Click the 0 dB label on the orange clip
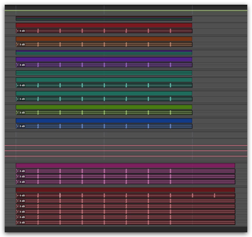This screenshot has width=252, height=237. click(x=22, y=45)
